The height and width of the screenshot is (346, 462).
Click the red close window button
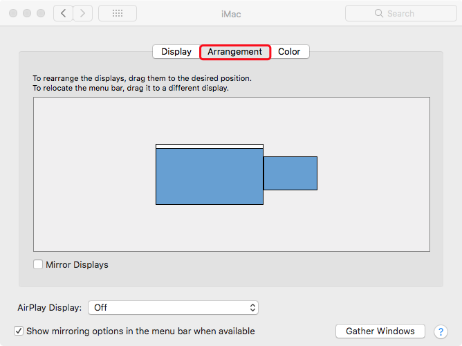tap(13, 13)
